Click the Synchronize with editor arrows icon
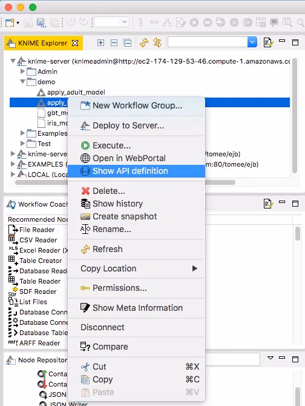Viewport: 305px width, 406px height. [x=157, y=43]
